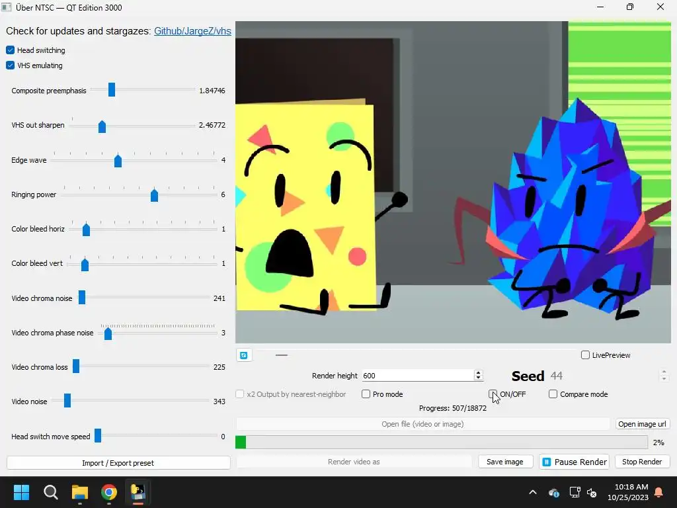Show hidden system tray icons
This screenshot has height=508, width=677.
coord(533,492)
